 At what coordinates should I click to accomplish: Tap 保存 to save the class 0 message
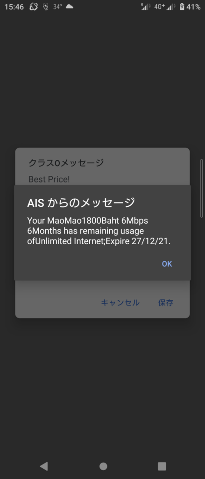click(x=166, y=303)
